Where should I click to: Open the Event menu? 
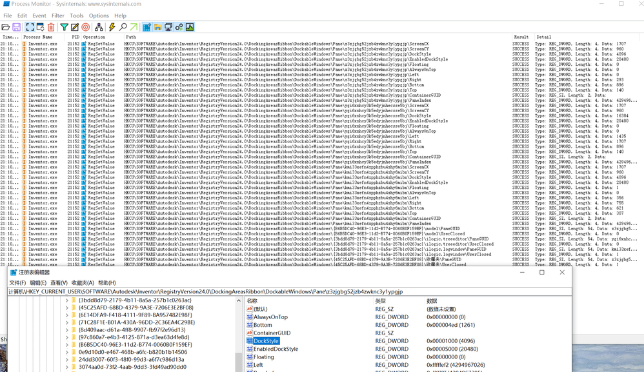pos(39,15)
